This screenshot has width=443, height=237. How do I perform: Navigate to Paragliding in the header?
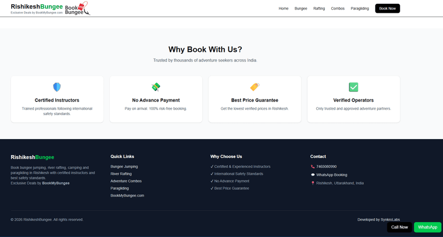tap(360, 9)
